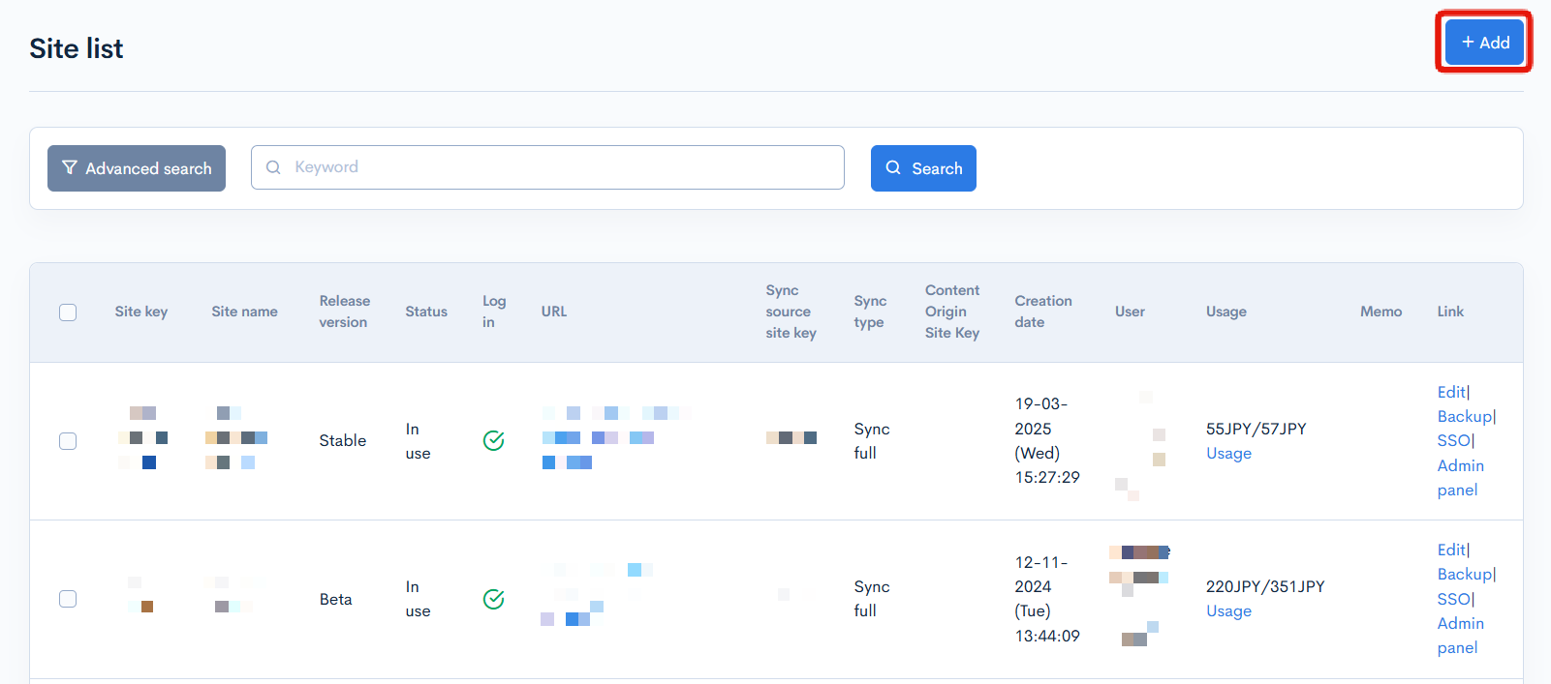Click the Add site button

click(1484, 43)
